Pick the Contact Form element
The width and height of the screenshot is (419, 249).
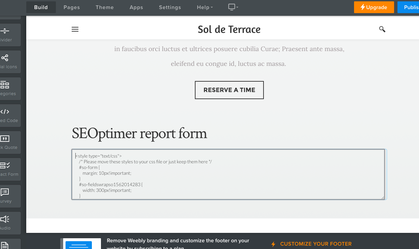5,166
